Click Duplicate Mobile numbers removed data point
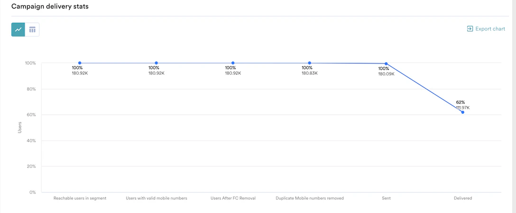The height and width of the screenshot is (213, 516). [x=310, y=63]
